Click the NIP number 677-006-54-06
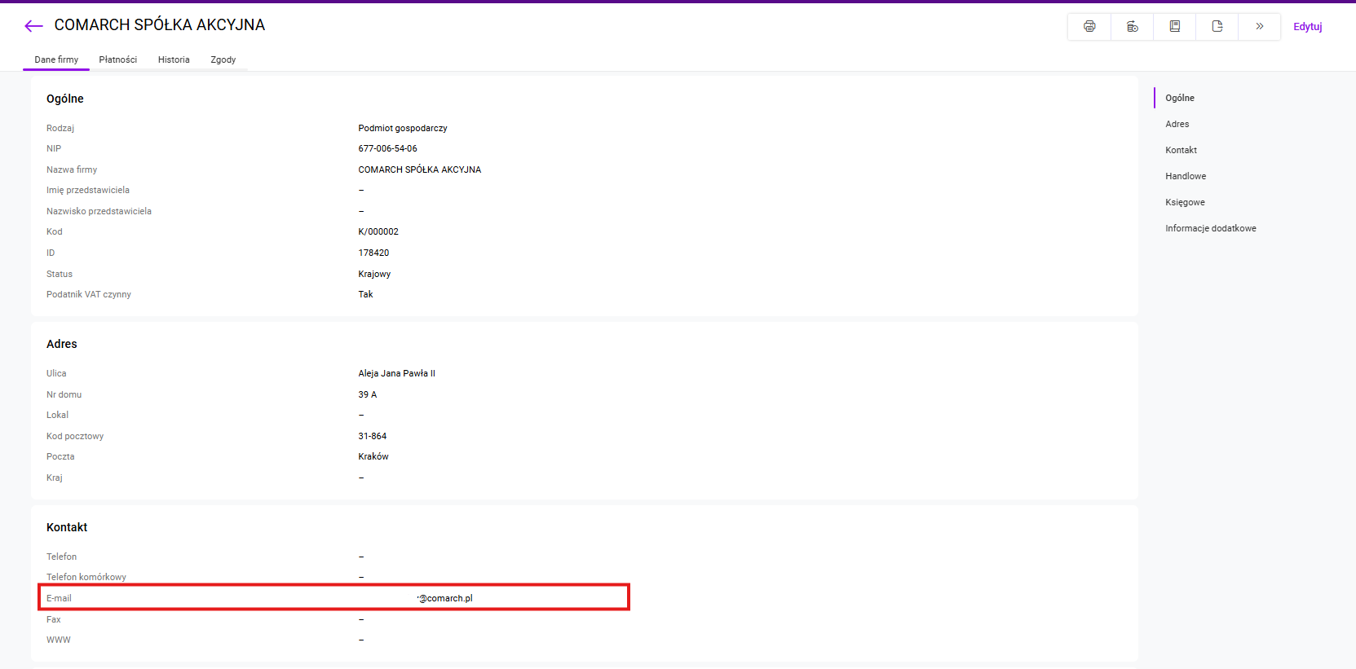The height and width of the screenshot is (669, 1356). (x=387, y=148)
